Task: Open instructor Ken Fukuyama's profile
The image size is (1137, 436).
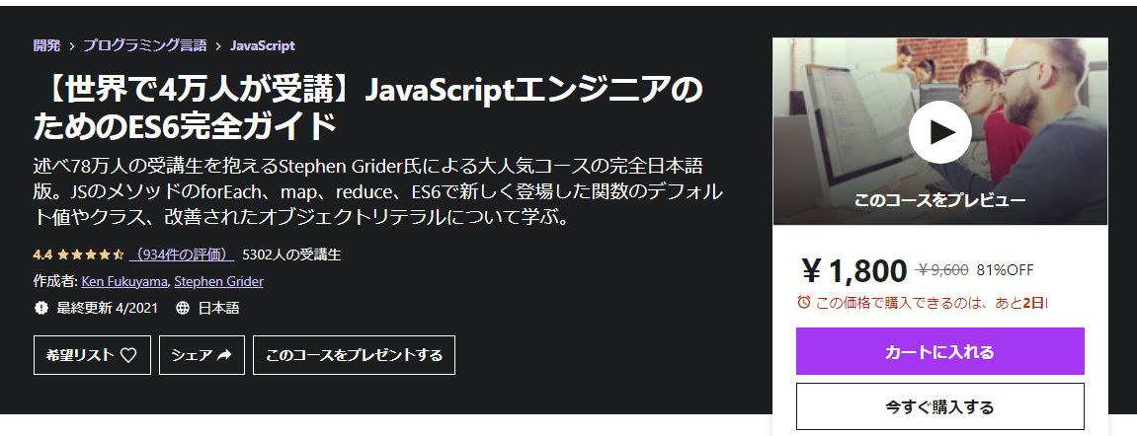Action: point(124,281)
